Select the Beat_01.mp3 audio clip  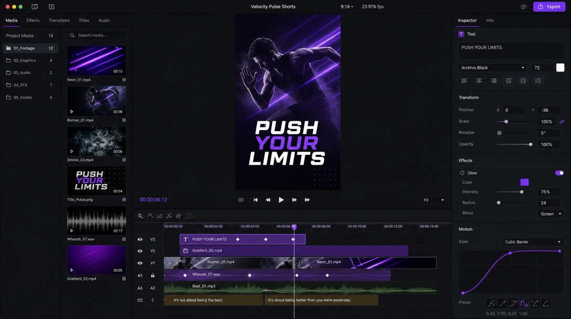(x=300, y=288)
